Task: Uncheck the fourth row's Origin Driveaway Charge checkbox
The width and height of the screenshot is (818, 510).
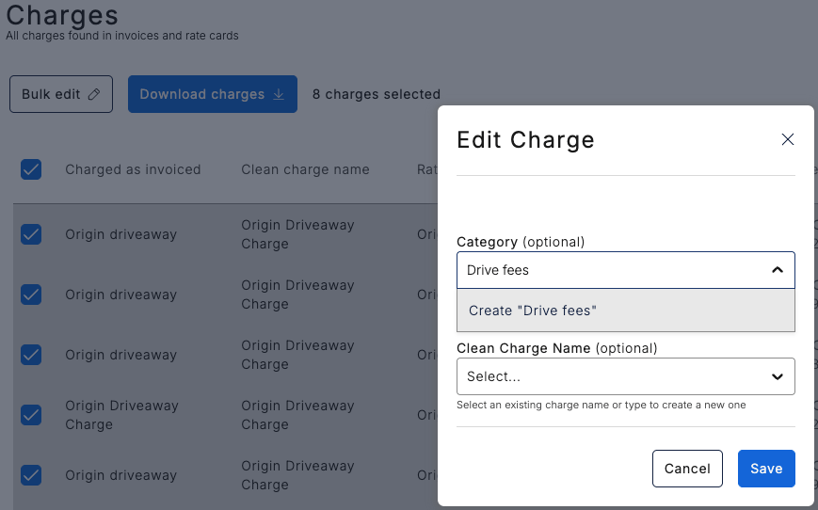Action: point(31,415)
